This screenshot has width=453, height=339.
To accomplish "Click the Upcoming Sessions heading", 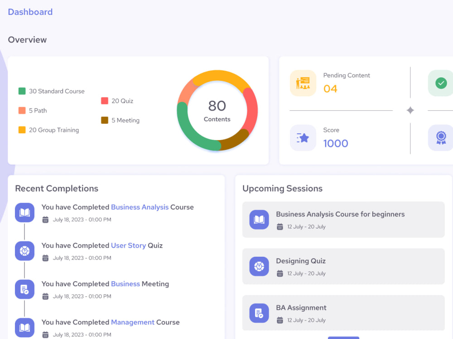I will pos(282,188).
